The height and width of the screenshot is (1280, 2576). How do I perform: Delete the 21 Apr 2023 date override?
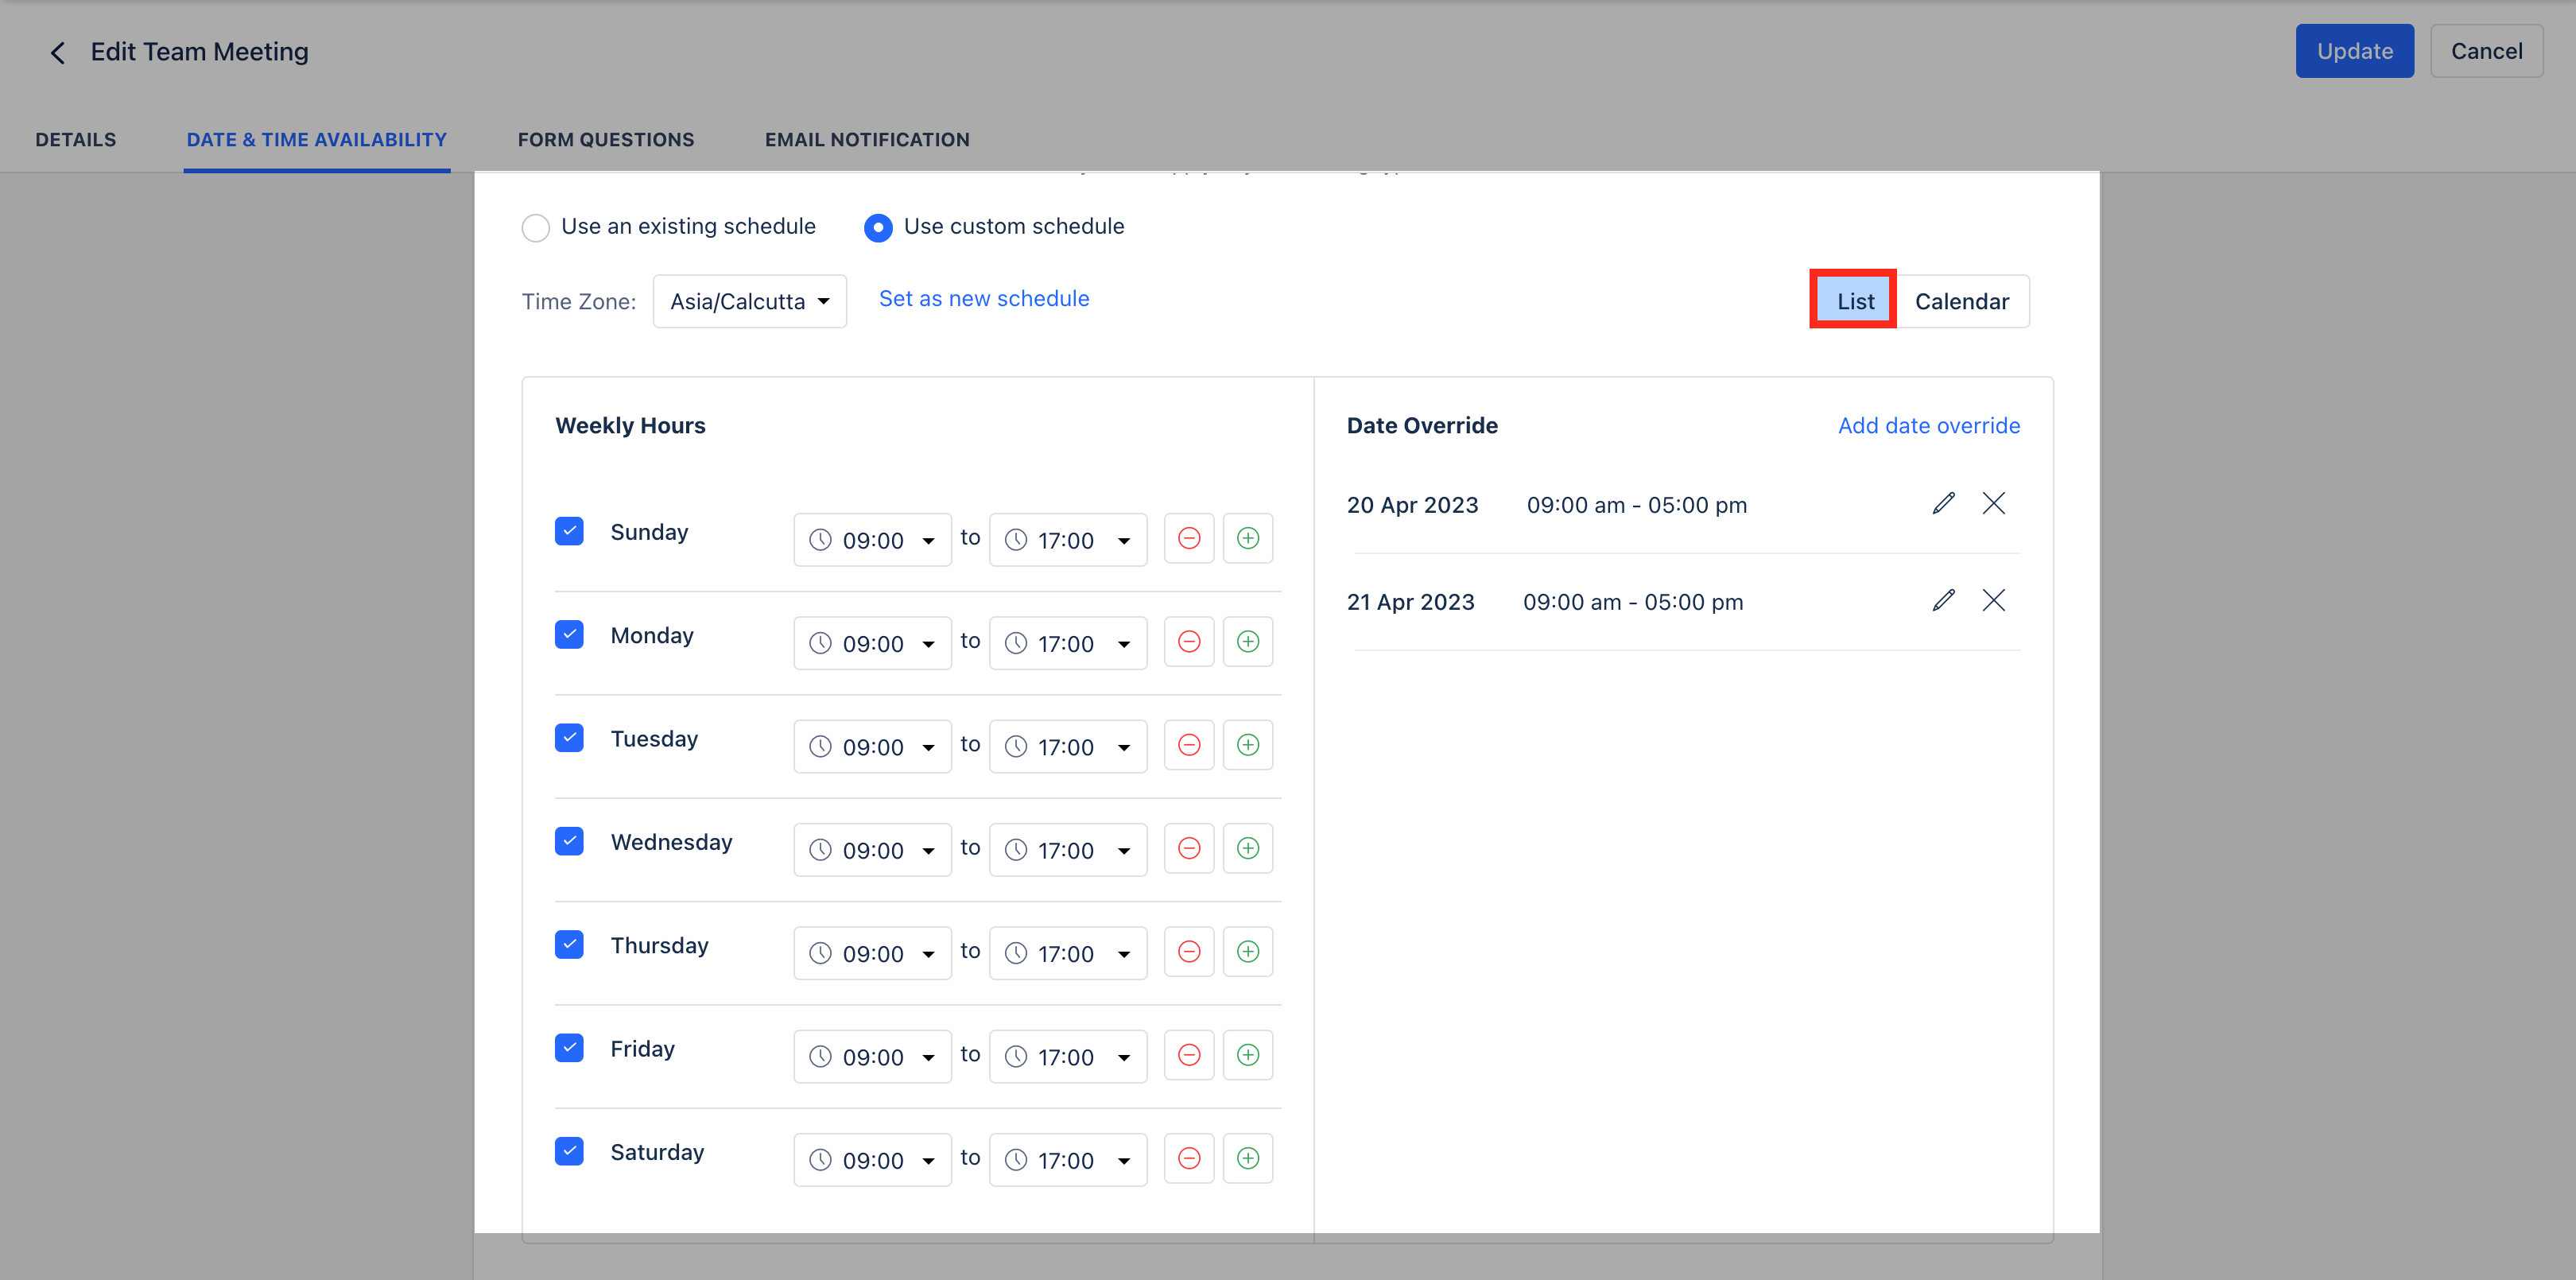1993,600
